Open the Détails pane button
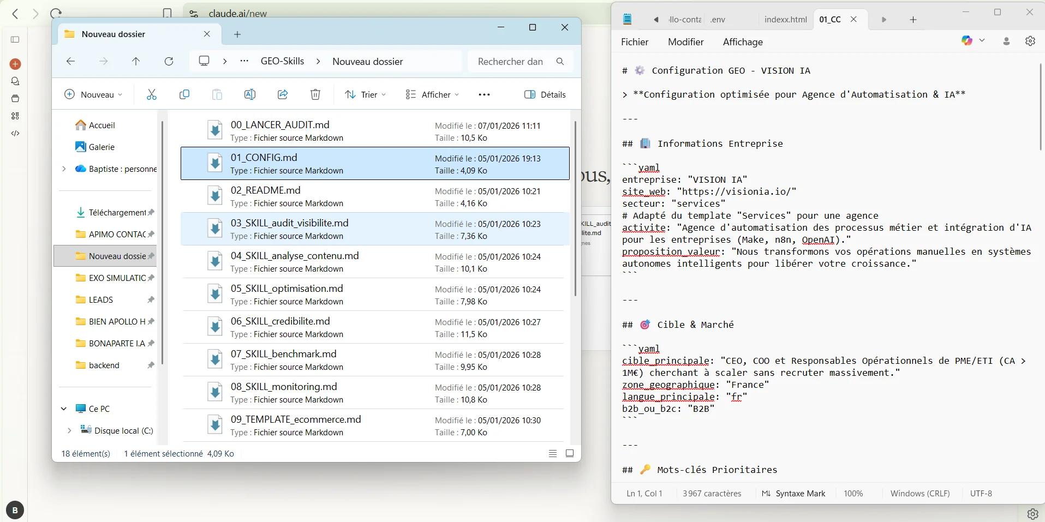Image resolution: width=1045 pixels, height=522 pixels. pos(546,94)
